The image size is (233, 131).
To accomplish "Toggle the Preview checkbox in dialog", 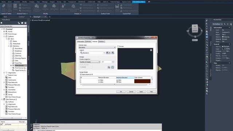I will click(118, 46).
